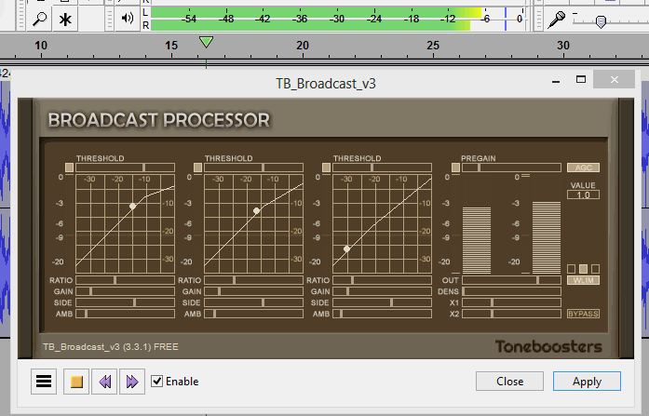Screen dimensions: 649x416
Task: Select the Zoom tool magnifier icon
Action: (39, 19)
